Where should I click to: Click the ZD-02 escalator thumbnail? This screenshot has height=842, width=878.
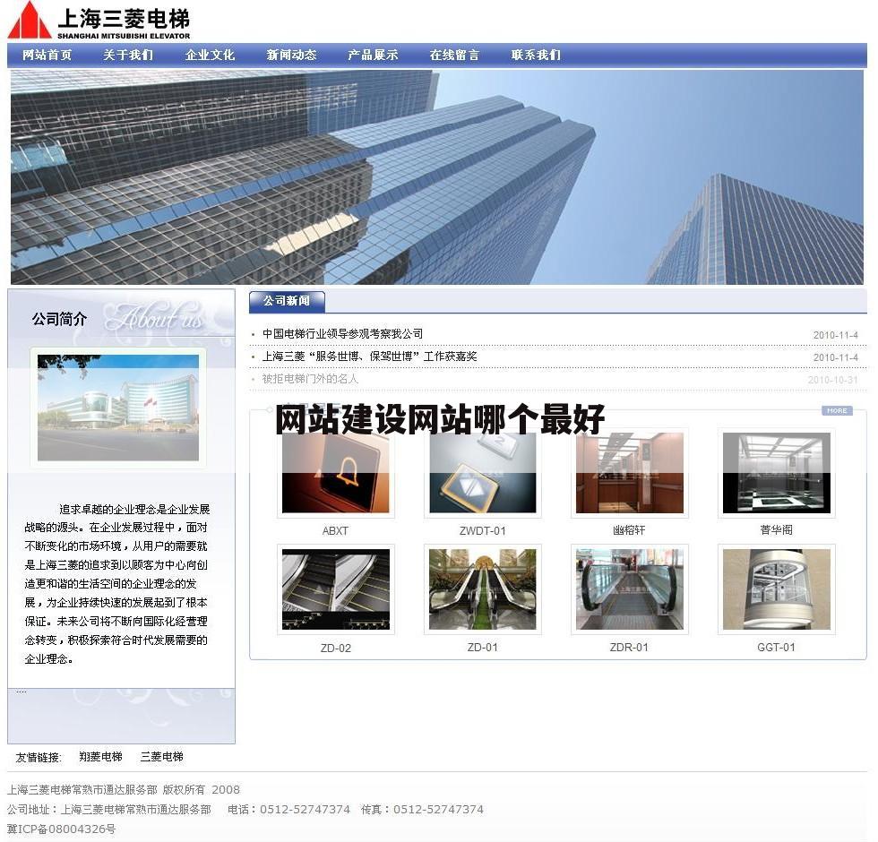[336, 589]
